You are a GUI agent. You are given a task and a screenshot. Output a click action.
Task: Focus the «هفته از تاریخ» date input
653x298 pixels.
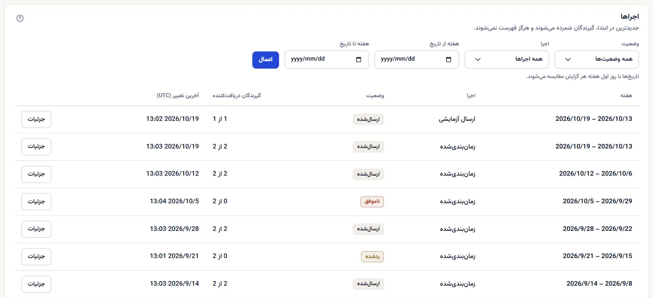point(417,59)
